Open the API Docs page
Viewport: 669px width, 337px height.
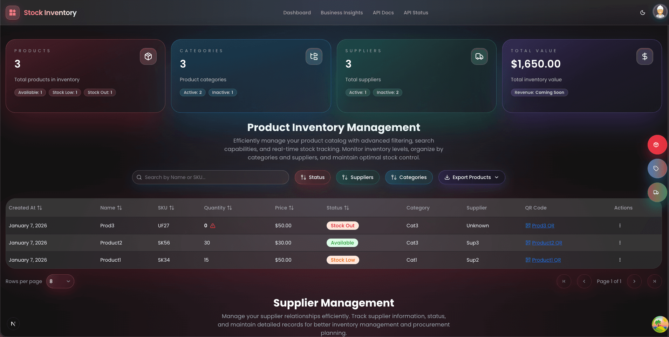pos(383,13)
